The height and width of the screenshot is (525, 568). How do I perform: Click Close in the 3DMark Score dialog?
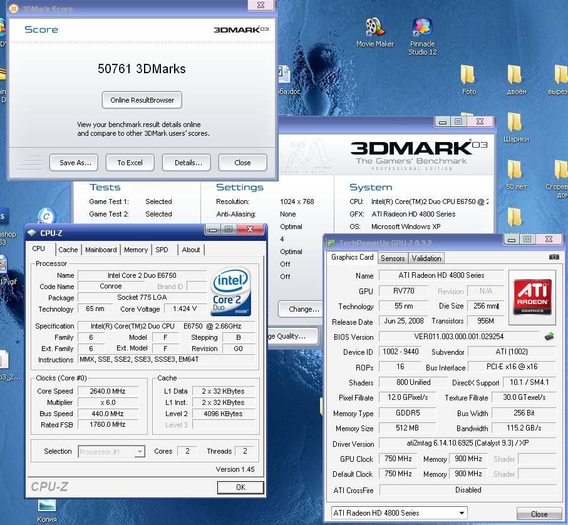tap(243, 163)
